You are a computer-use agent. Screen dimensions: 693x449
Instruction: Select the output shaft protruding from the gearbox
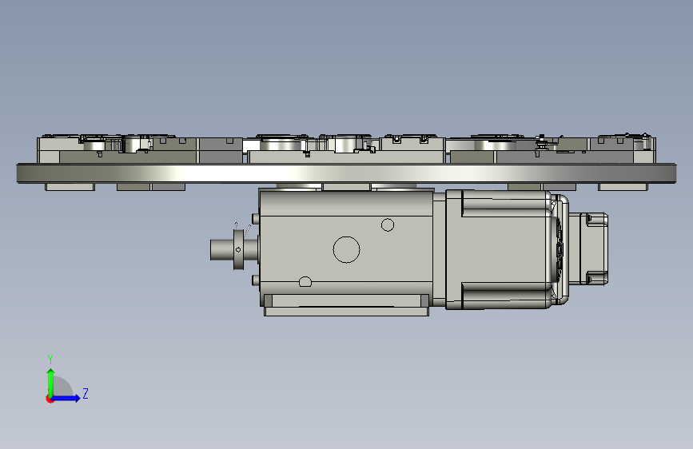[x=222, y=250]
